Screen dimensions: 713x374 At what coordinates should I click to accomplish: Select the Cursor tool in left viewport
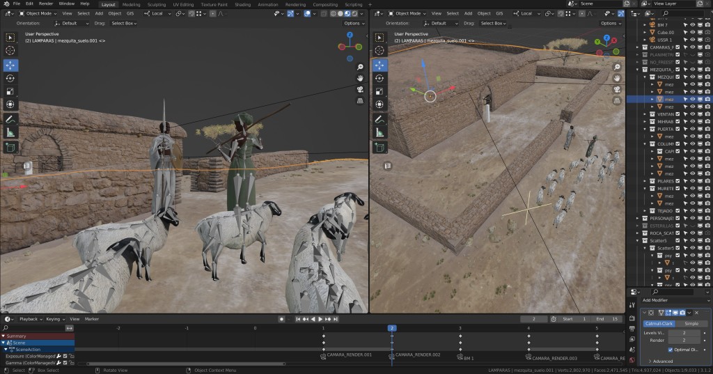click(10, 50)
